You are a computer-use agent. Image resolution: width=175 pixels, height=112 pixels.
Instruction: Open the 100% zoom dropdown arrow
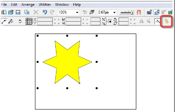pos(77,13)
